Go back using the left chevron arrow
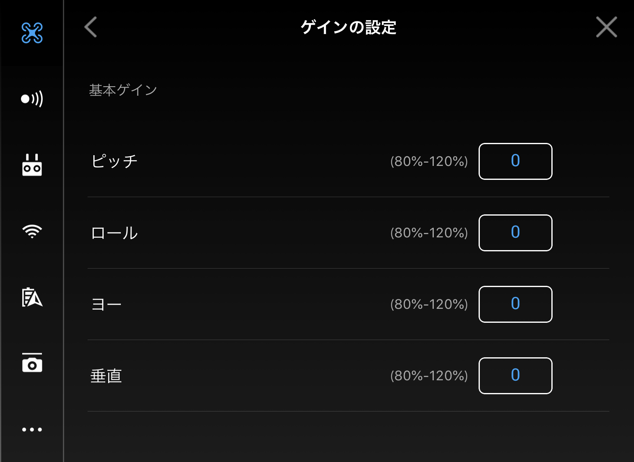 point(90,27)
